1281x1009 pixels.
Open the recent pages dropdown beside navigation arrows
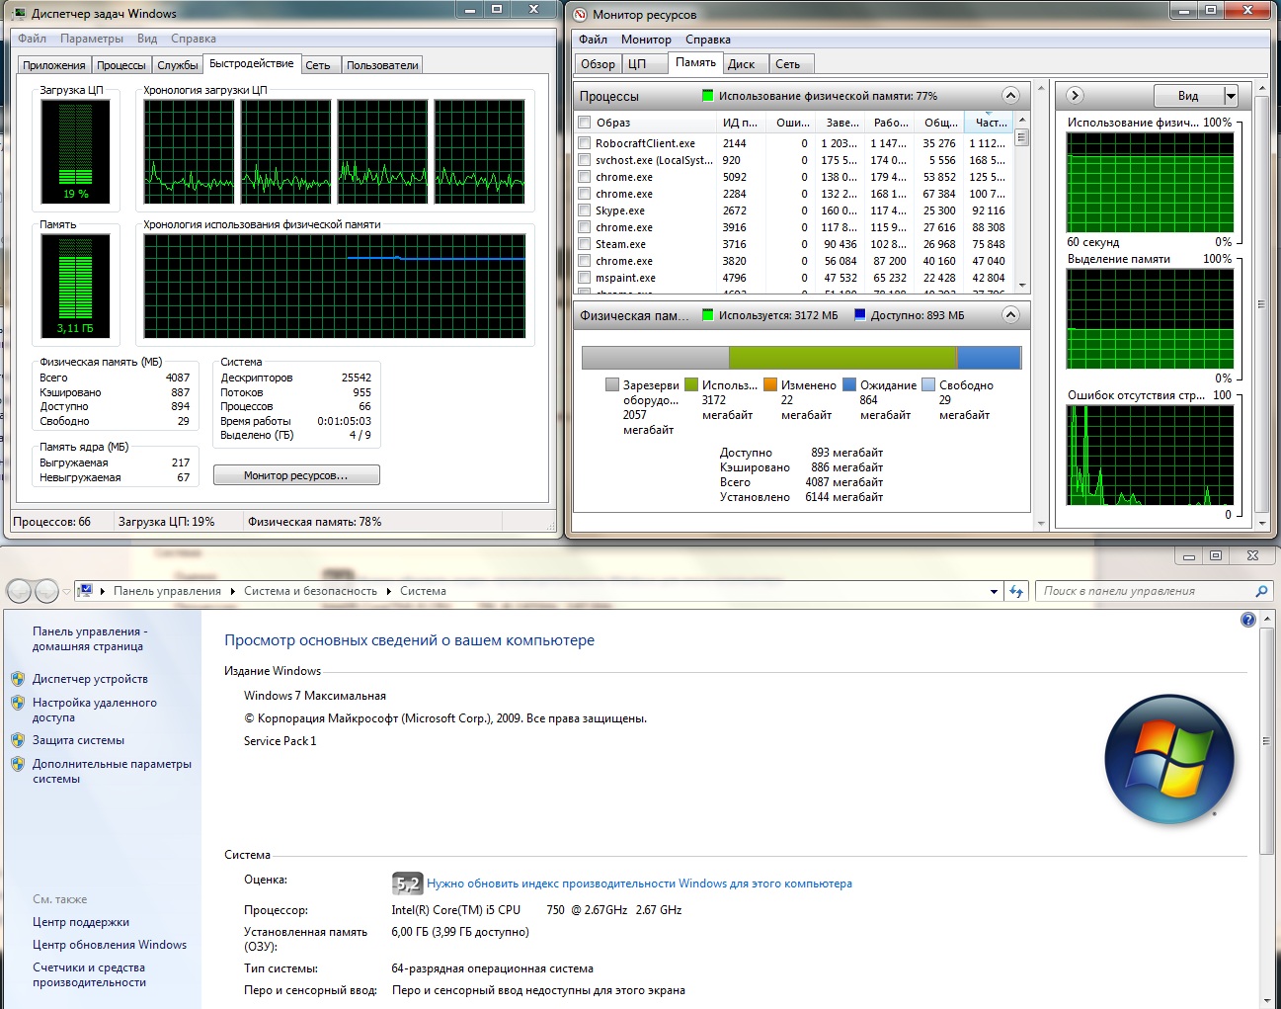(x=66, y=592)
